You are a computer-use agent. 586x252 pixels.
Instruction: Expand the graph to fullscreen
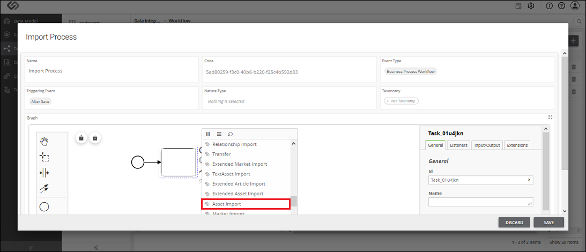pyautogui.click(x=550, y=117)
